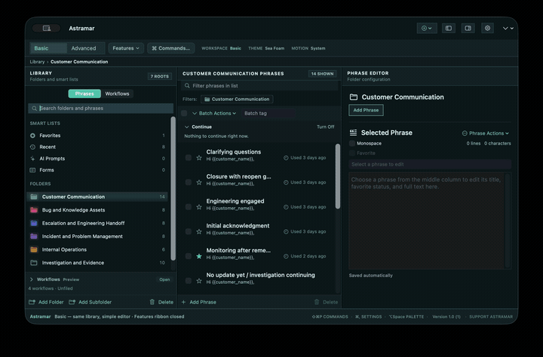
Task: Click Support Astramar in status bar
Action: click(491, 316)
